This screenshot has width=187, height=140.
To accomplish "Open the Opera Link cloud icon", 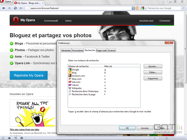I will (9, 138).
